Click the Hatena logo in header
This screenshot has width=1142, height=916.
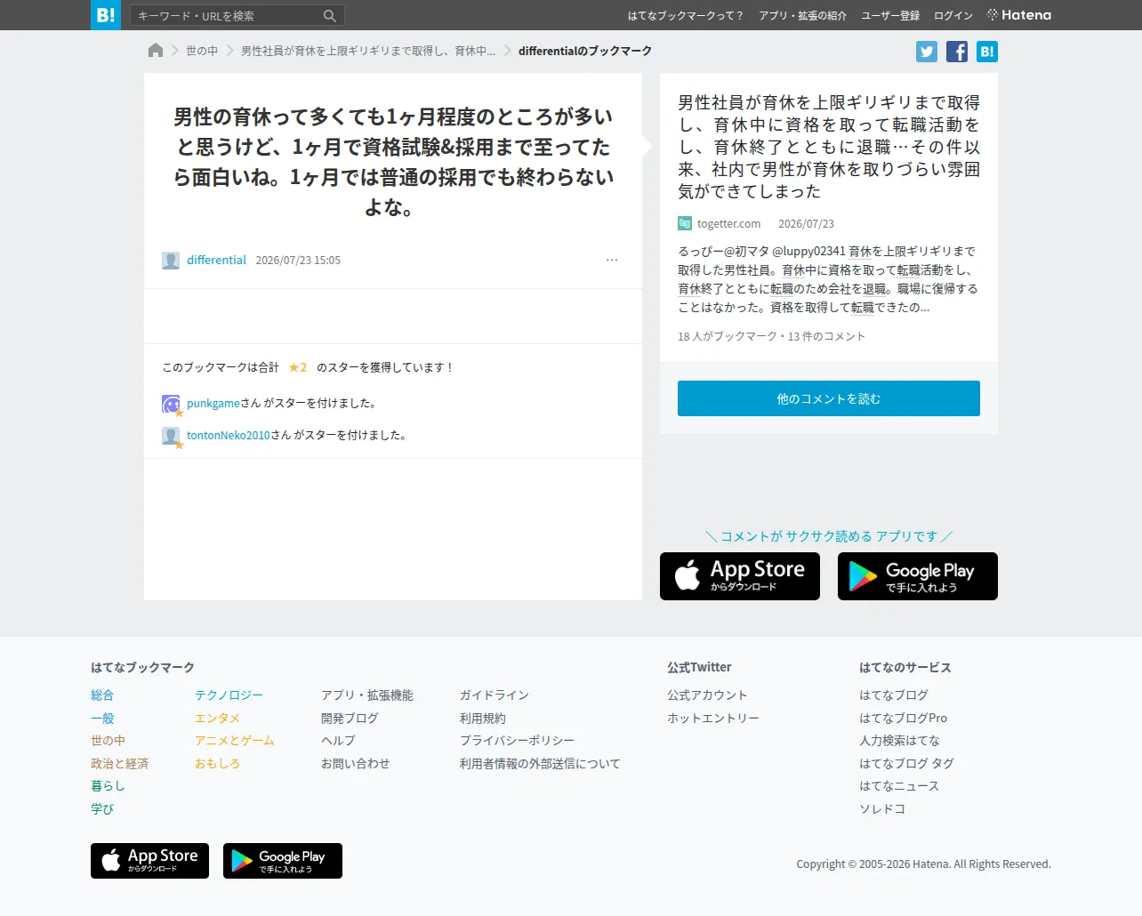pyautogui.click(x=1019, y=15)
